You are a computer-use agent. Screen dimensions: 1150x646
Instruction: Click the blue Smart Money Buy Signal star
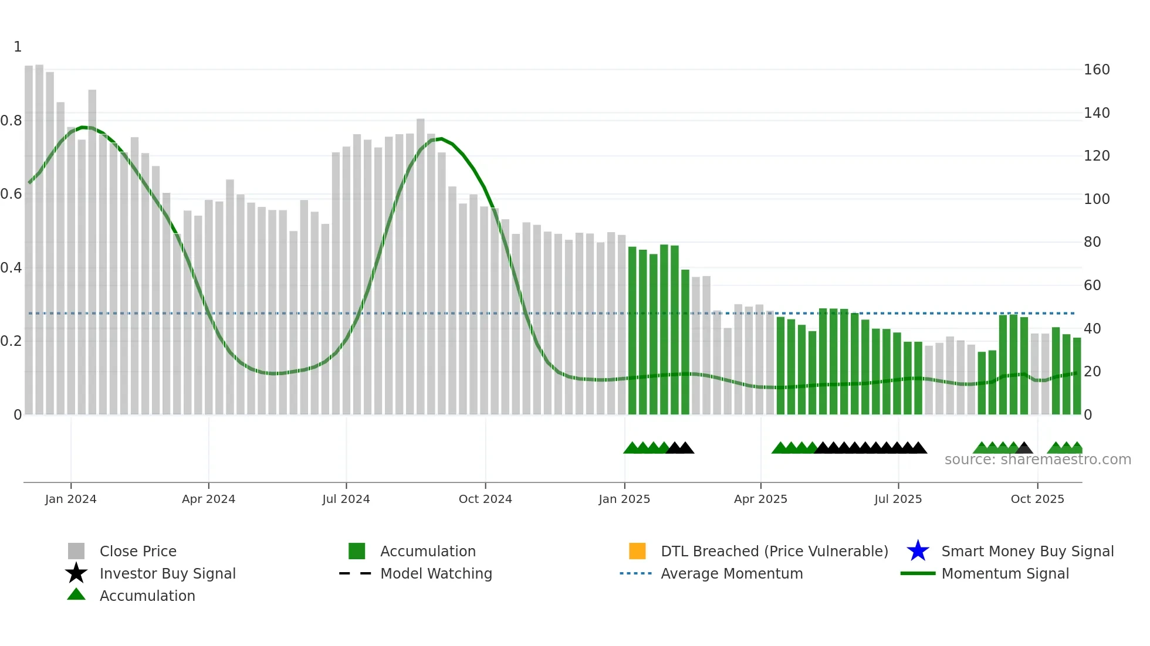pos(918,551)
